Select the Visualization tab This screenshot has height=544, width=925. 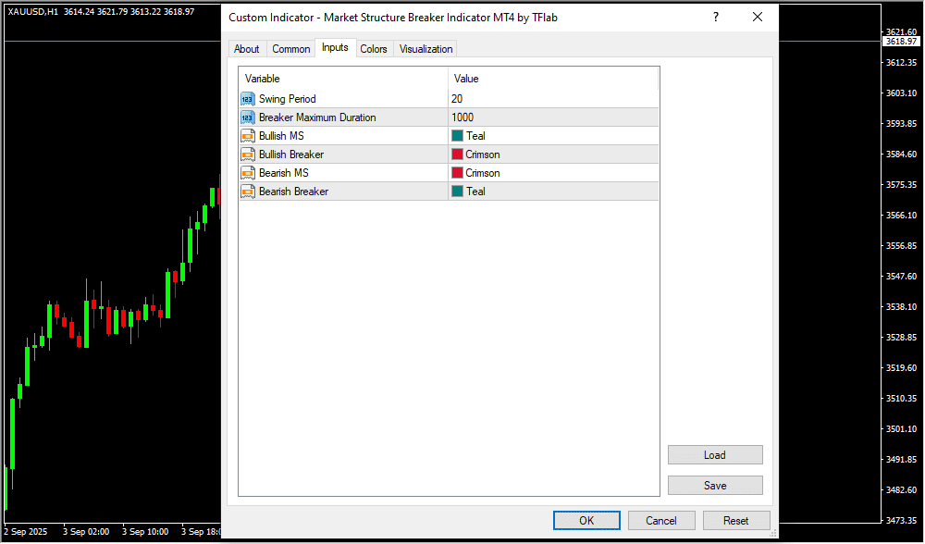[x=426, y=49]
